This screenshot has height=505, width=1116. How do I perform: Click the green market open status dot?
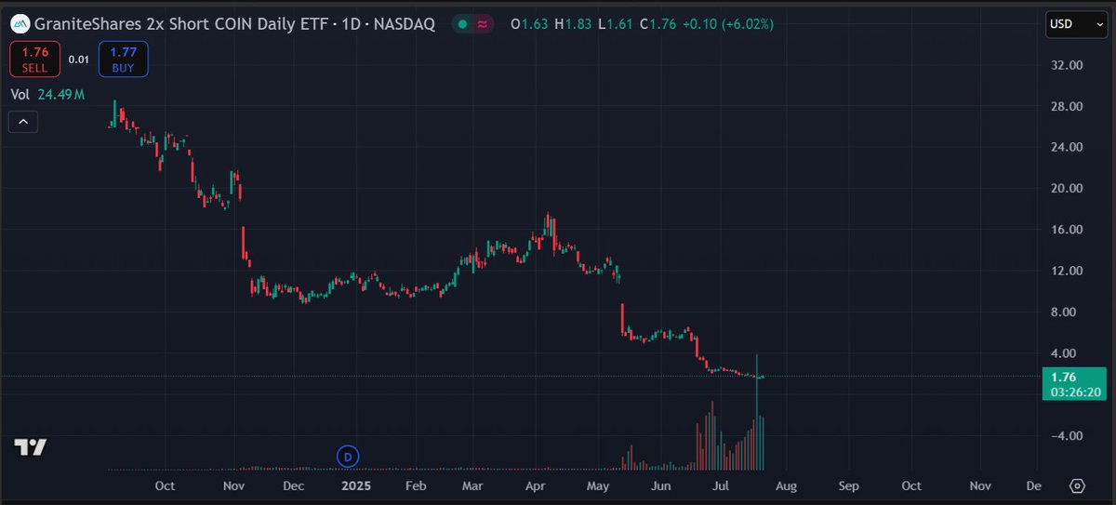tap(461, 24)
